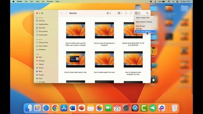Screen dimensions: 203x114
Task: Open the Help menu in menu bar
Action: point(57,2)
